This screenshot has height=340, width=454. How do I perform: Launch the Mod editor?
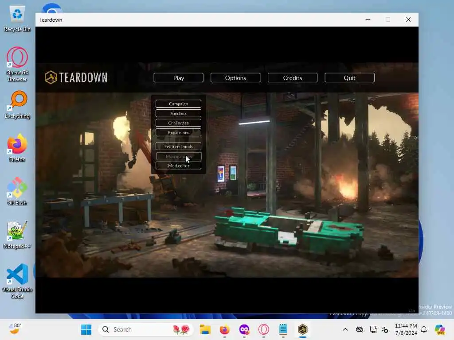coord(178,166)
